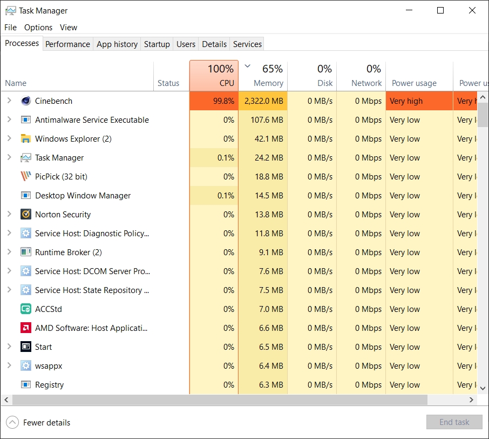Viewport: 489px width, 439px height.
Task: Sort processes by Disk column header
Action: [312, 76]
